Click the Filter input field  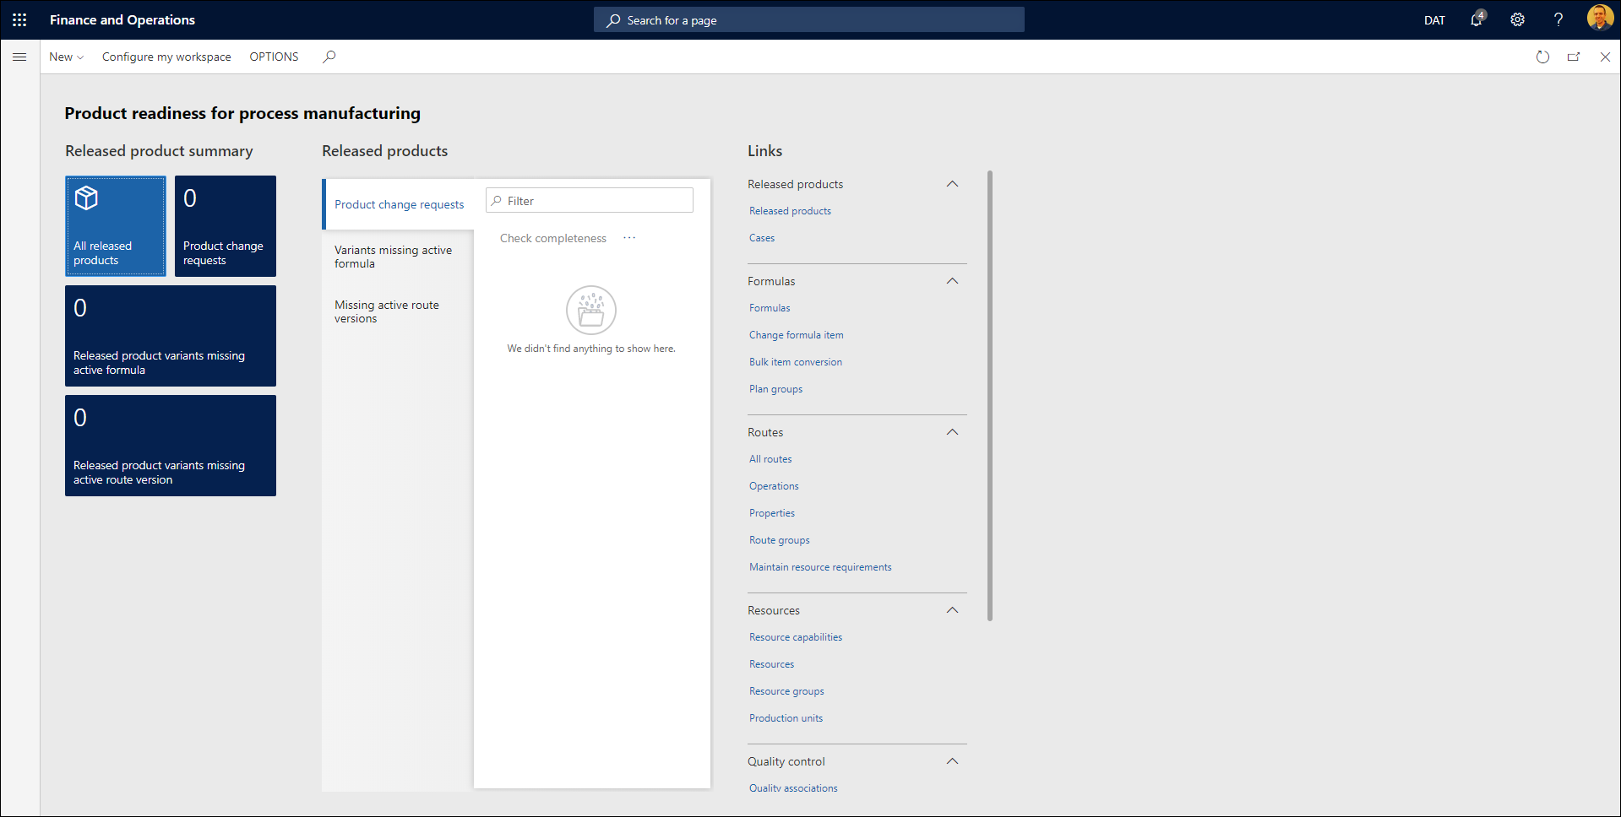(590, 201)
